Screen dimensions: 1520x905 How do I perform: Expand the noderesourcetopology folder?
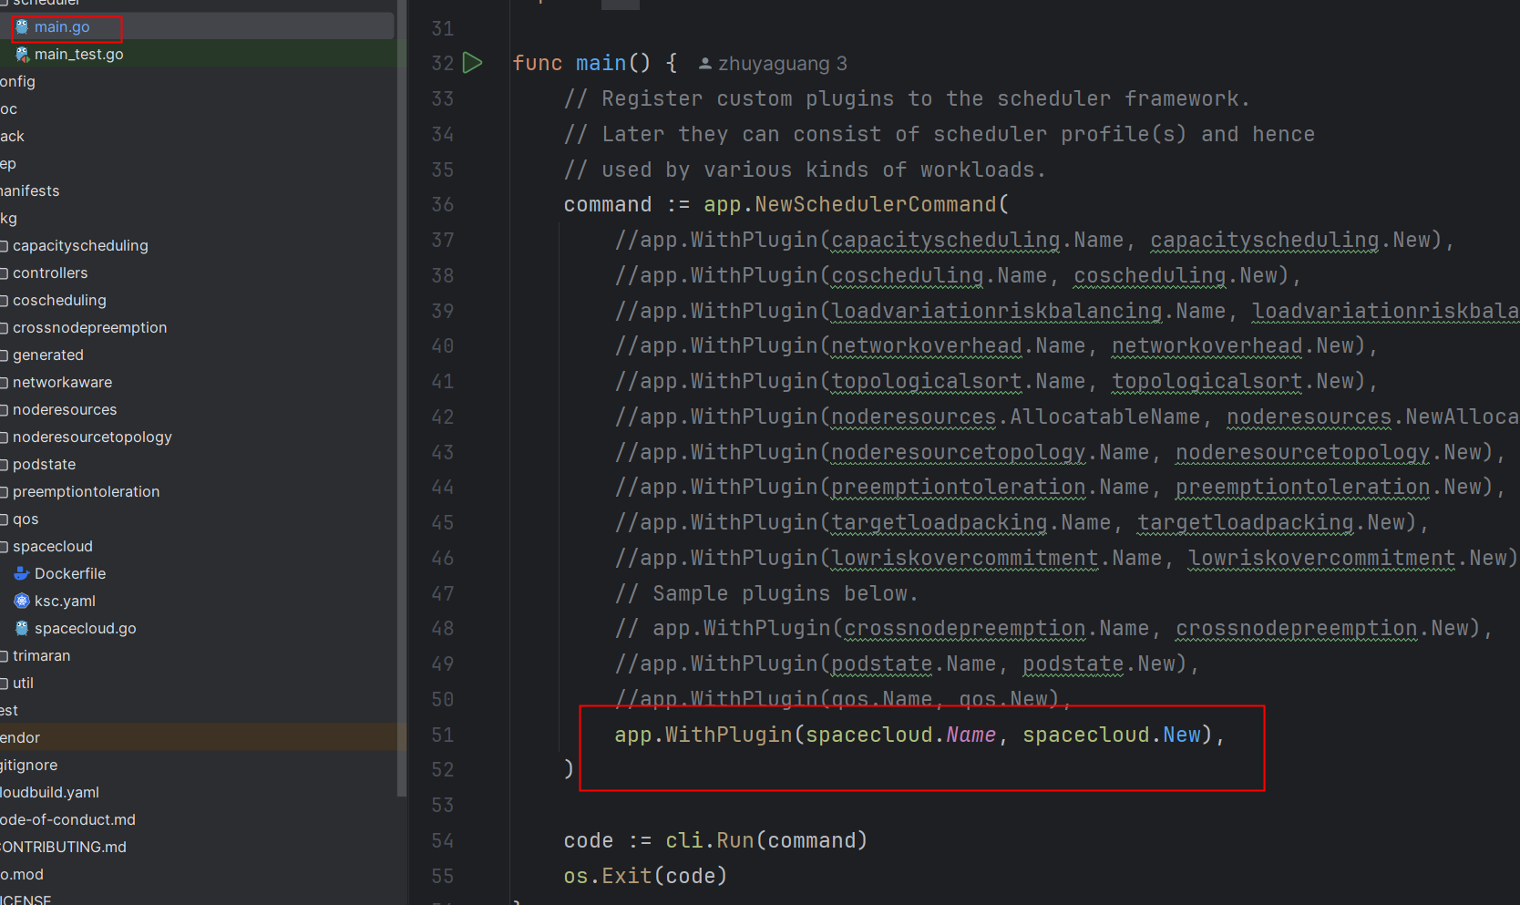click(92, 437)
